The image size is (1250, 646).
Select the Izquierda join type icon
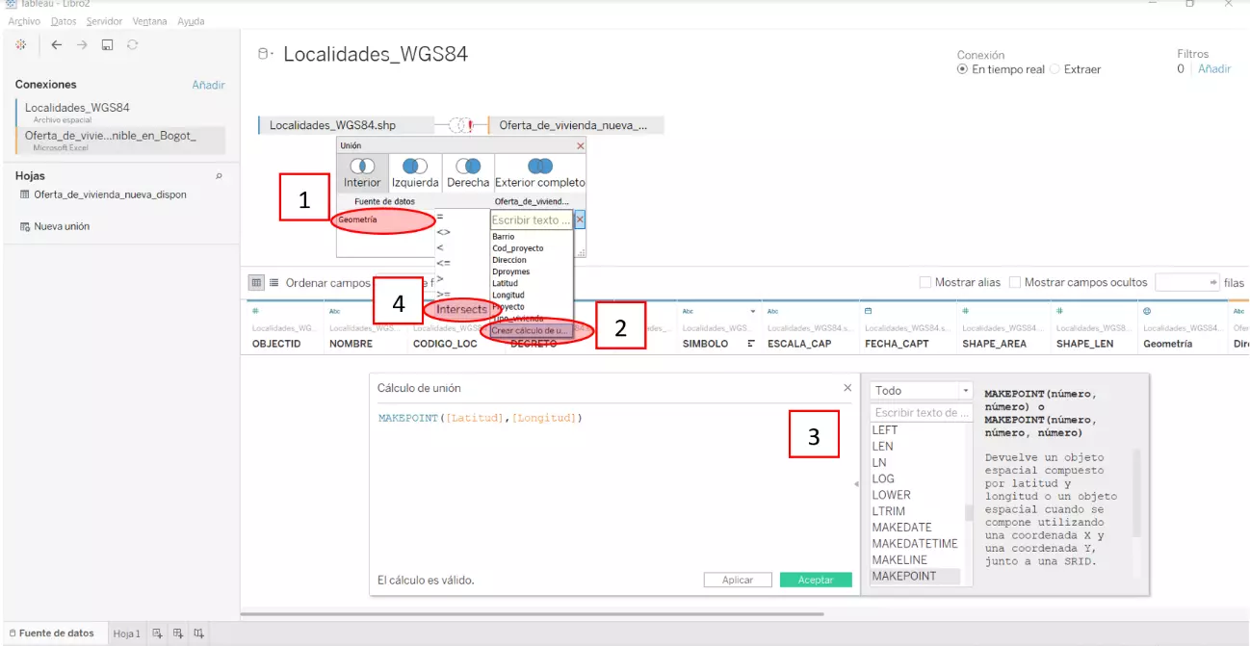tap(415, 167)
